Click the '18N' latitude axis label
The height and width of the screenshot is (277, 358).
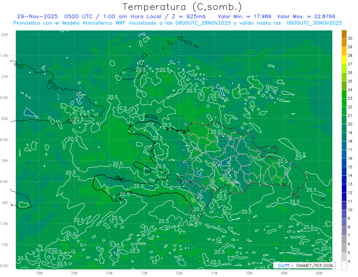click(5, 203)
